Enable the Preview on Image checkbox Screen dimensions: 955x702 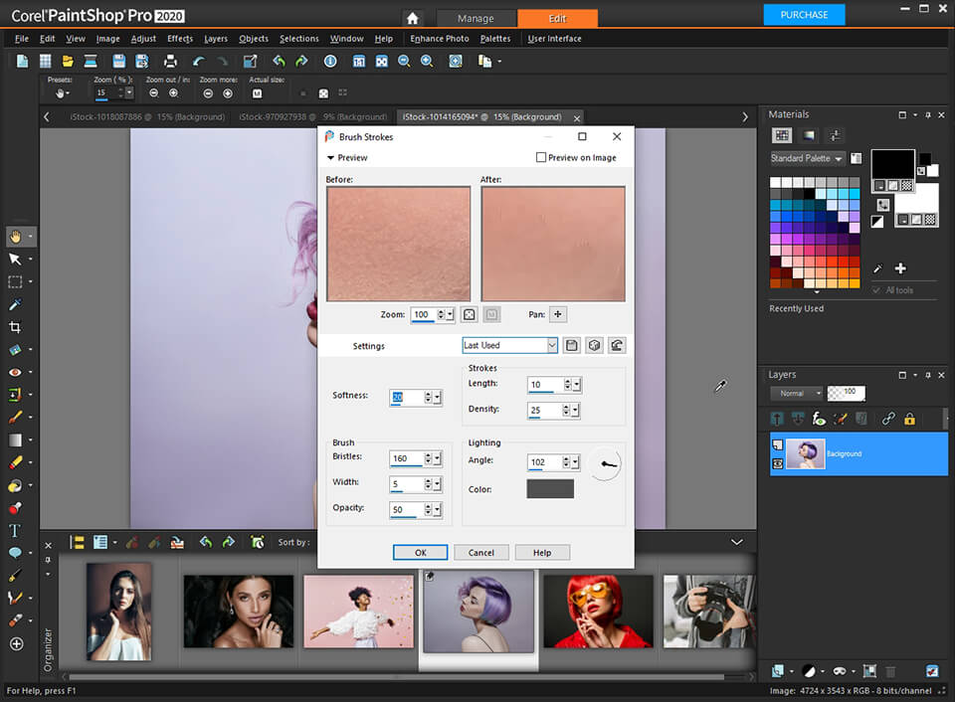541,157
